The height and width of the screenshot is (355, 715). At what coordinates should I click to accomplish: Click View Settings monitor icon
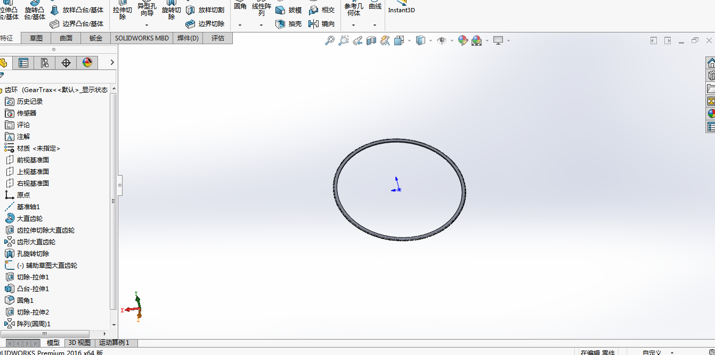tap(498, 40)
